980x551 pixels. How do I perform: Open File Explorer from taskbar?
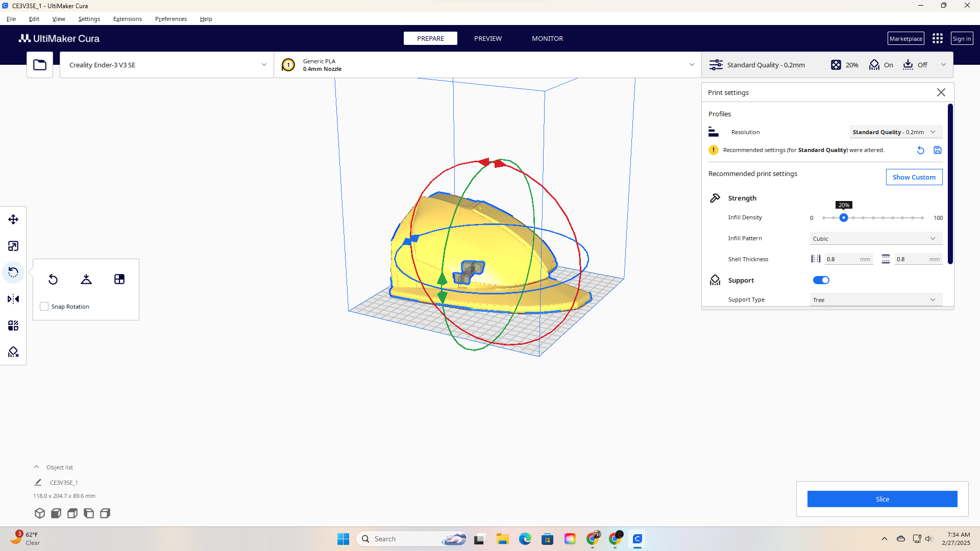503,539
